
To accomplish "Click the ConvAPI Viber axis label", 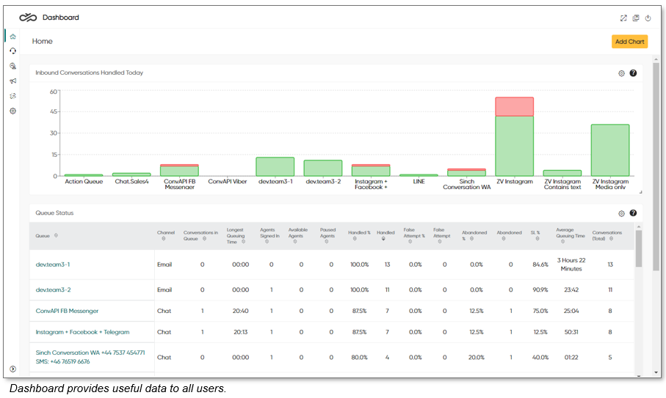I will click(227, 182).
